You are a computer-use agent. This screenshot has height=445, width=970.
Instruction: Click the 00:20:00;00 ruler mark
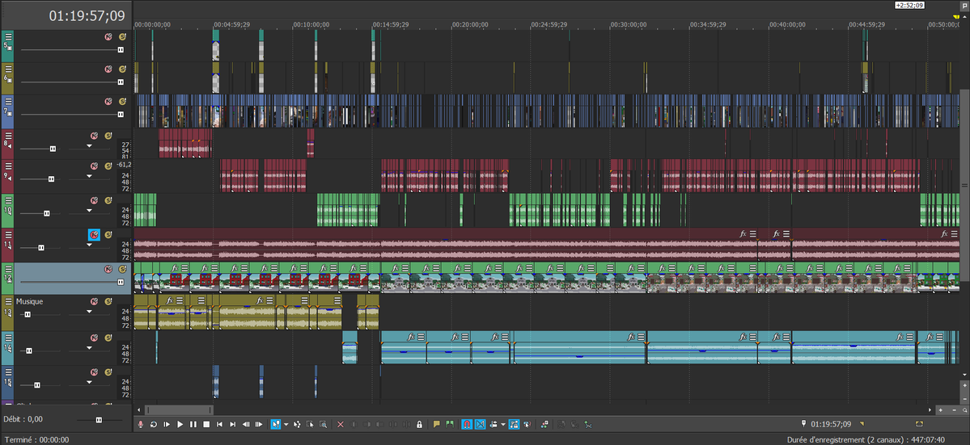coord(470,25)
